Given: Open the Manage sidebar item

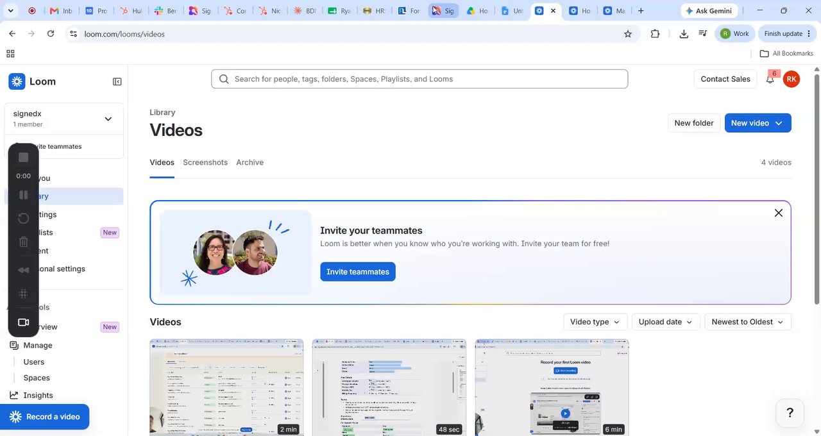Looking at the screenshot, I should [x=38, y=345].
